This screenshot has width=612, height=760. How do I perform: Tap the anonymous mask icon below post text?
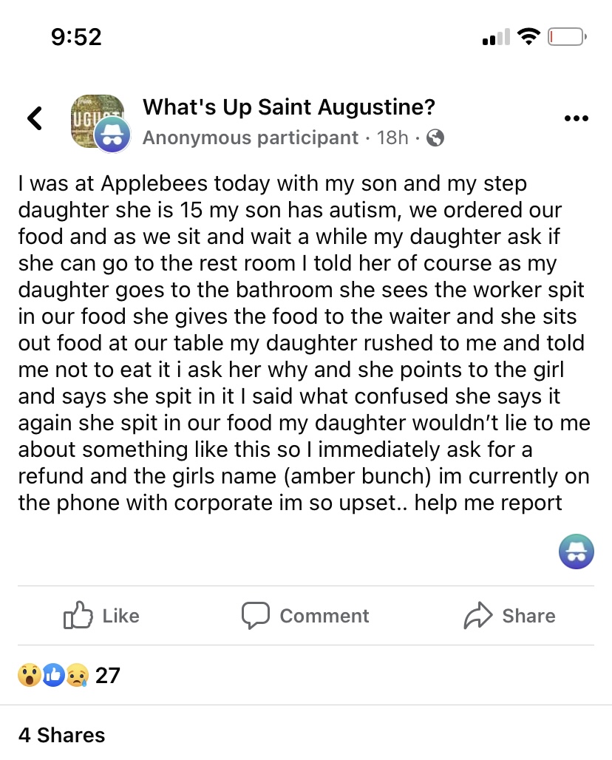(576, 551)
